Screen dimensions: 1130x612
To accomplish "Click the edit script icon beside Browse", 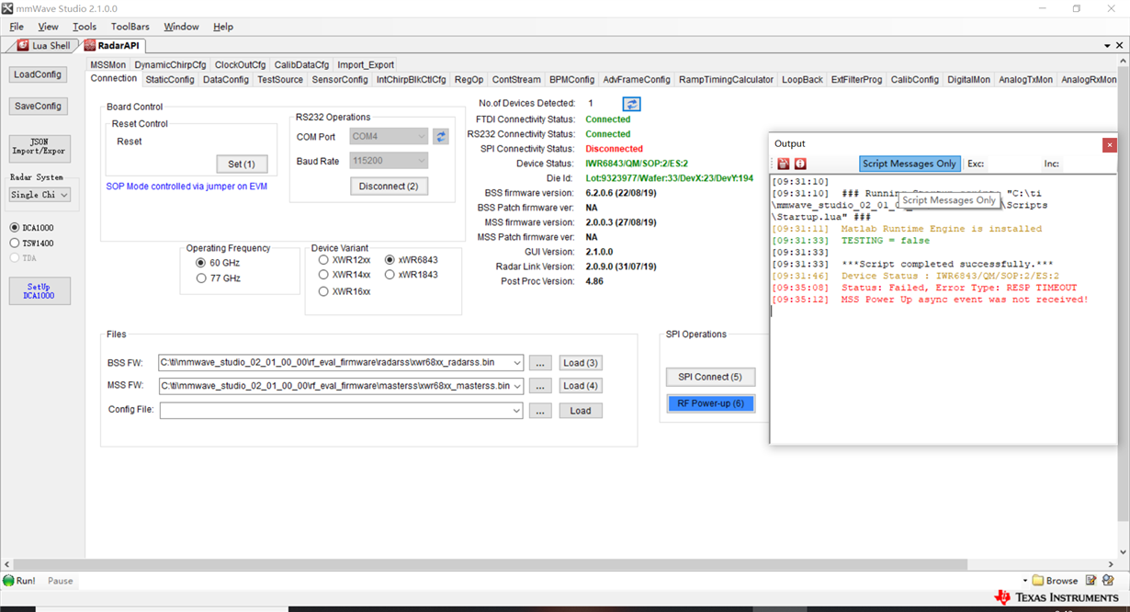I will tap(1091, 580).
